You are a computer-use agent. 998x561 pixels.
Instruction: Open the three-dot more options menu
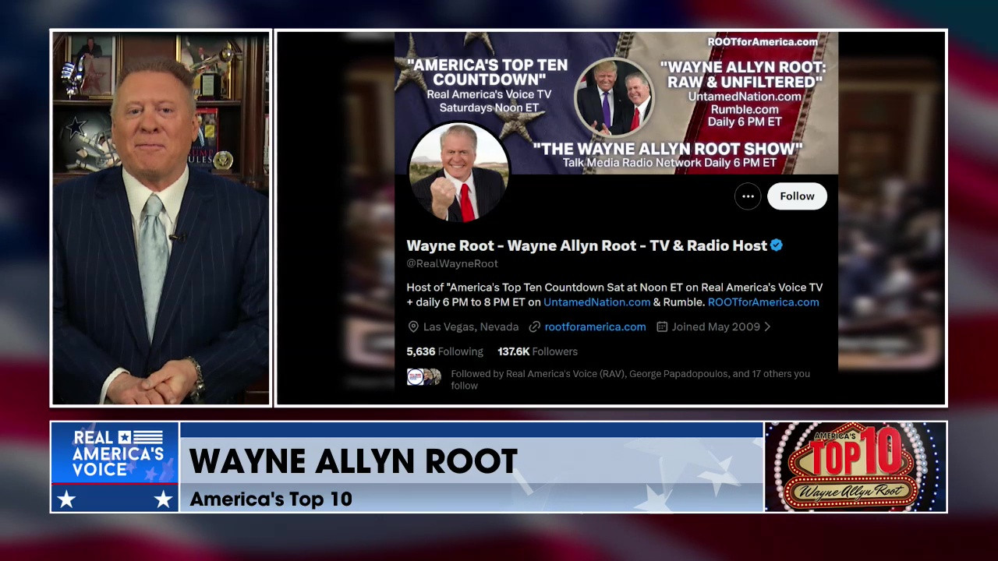click(747, 196)
